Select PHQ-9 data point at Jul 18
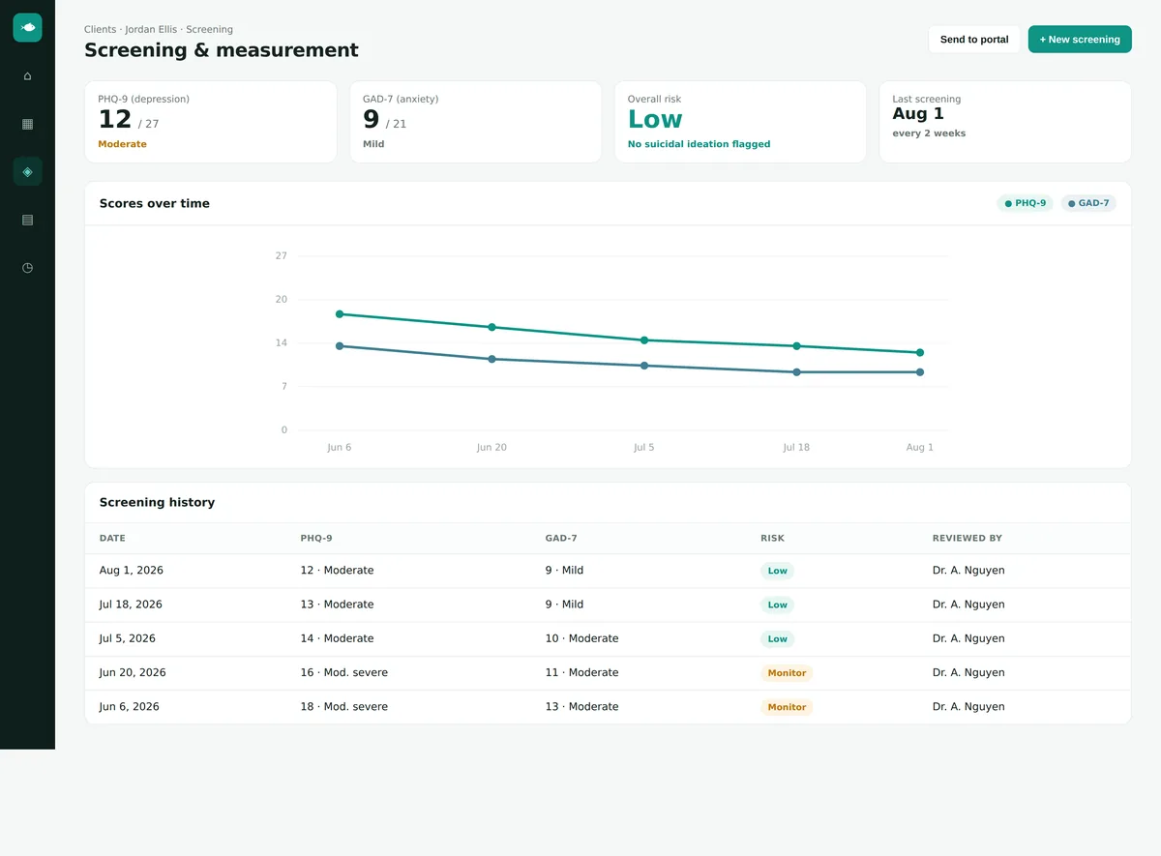Viewport: 1161px width, 856px height. click(796, 346)
